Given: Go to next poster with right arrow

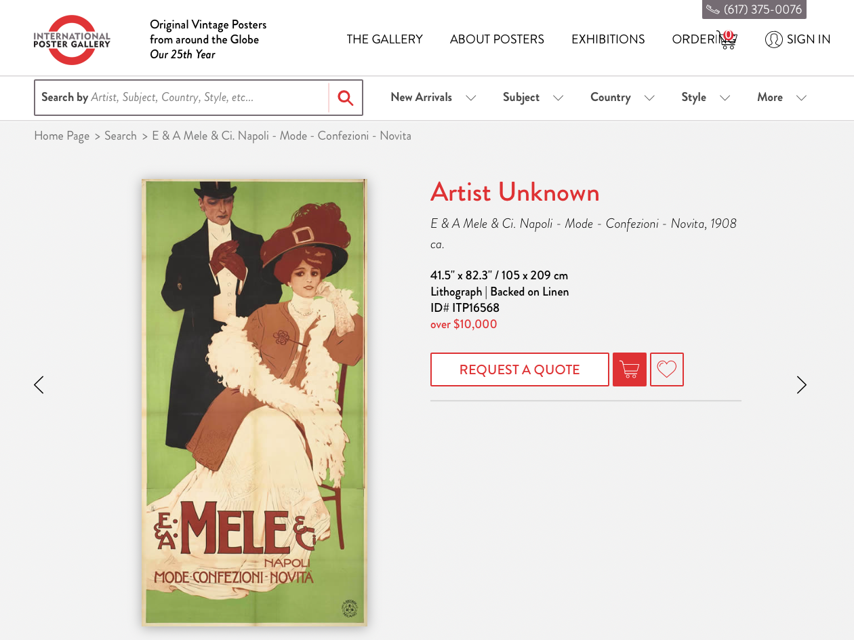Looking at the screenshot, I should coord(802,385).
